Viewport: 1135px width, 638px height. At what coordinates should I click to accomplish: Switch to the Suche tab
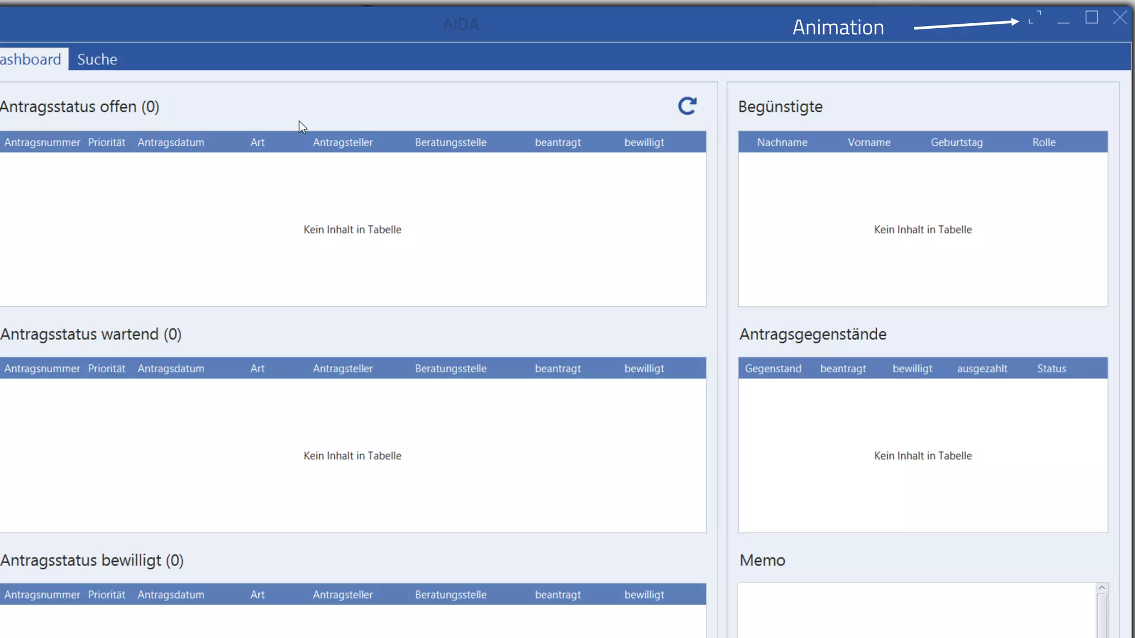(x=97, y=59)
